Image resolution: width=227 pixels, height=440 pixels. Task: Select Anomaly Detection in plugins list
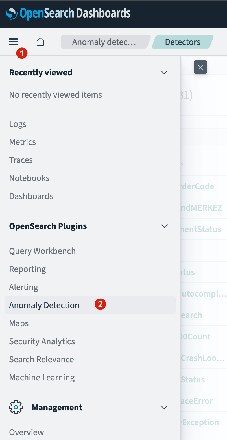tap(90, 305)
